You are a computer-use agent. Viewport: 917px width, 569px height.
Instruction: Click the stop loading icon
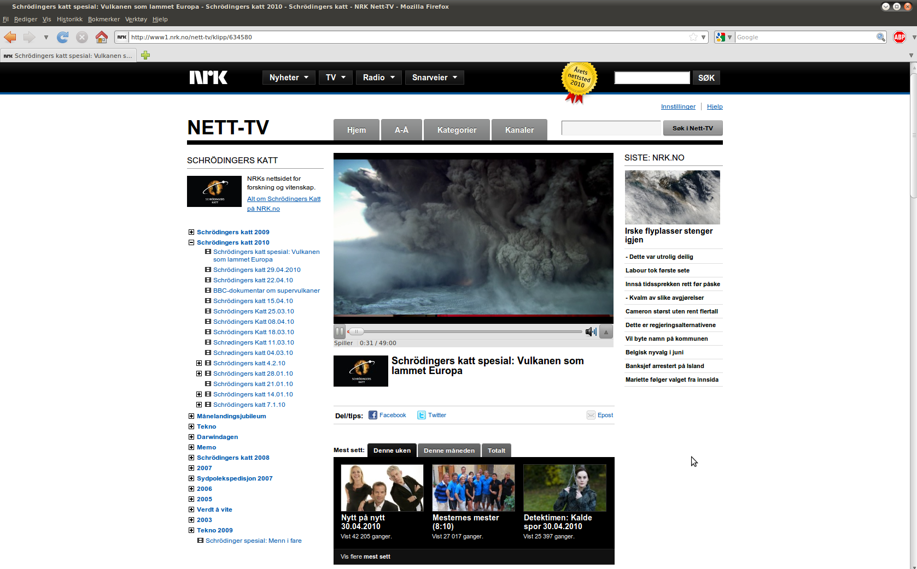(x=82, y=37)
